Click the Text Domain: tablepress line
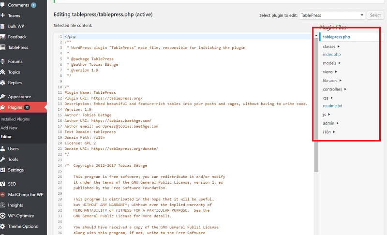This screenshot has width=387, height=235. (x=90, y=132)
